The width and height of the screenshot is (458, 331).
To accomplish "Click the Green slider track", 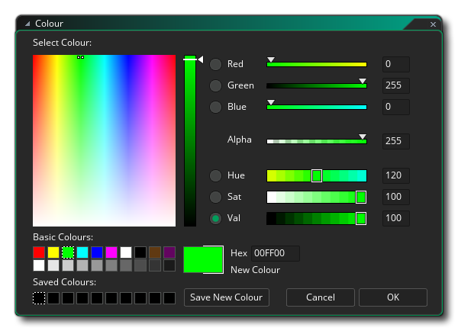I will pos(317,86).
